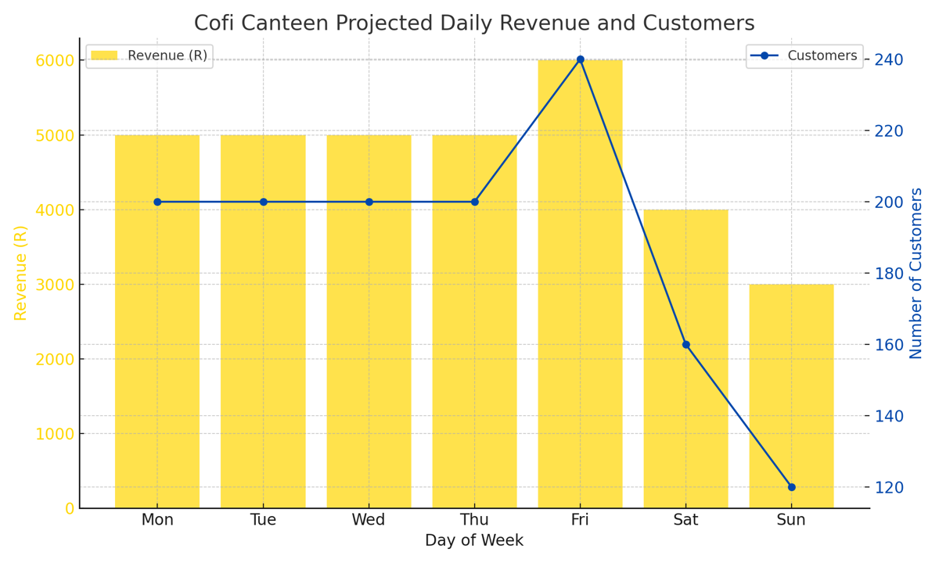Click the 6000 revenue tick label
The width and height of the screenshot is (939, 563).
(55, 60)
